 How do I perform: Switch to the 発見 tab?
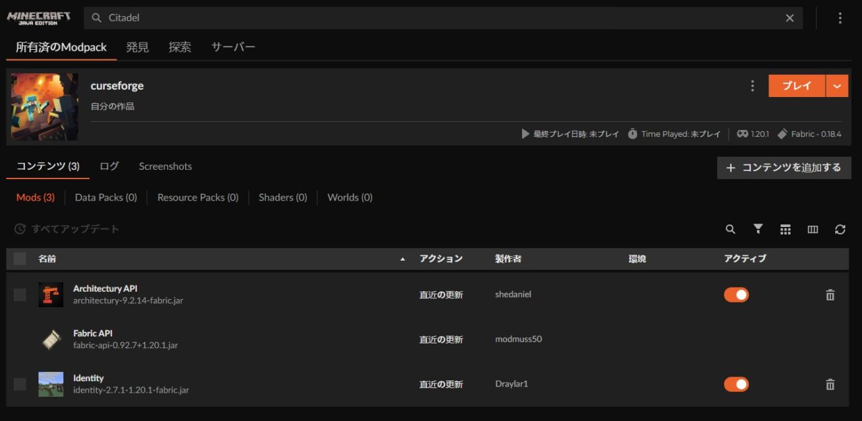(x=137, y=47)
